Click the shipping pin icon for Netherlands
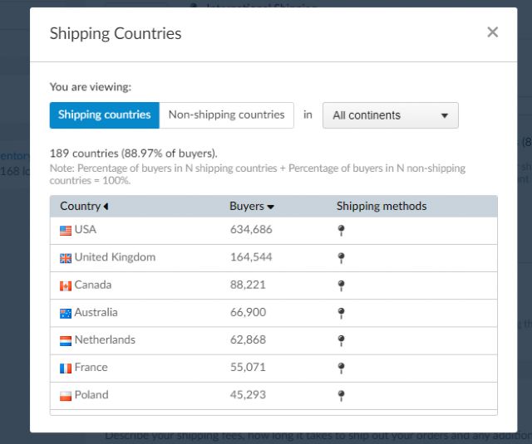The height and width of the screenshot is (444, 532). (341, 340)
